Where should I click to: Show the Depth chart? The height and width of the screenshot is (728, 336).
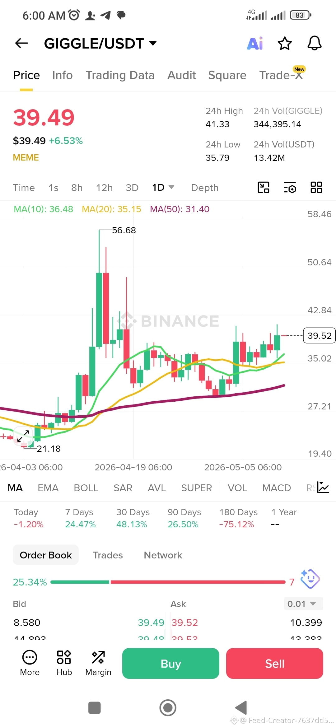coord(205,188)
